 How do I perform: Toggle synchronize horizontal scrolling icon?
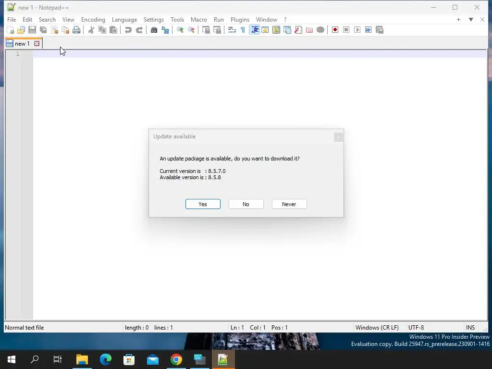click(x=217, y=30)
